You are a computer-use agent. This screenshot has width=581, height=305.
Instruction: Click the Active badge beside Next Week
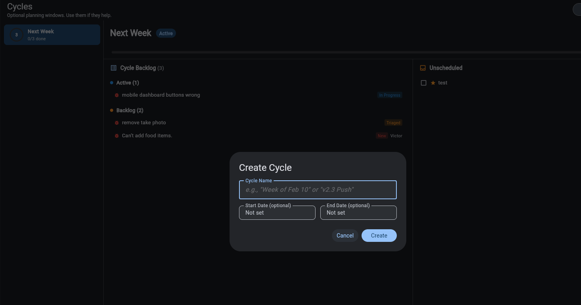(x=166, y=33)
